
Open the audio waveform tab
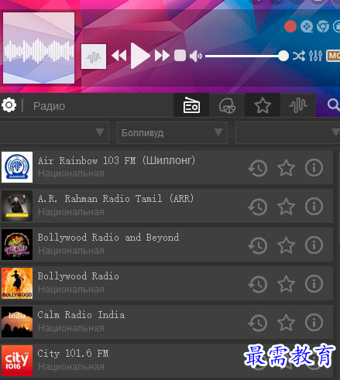[298, 105]
